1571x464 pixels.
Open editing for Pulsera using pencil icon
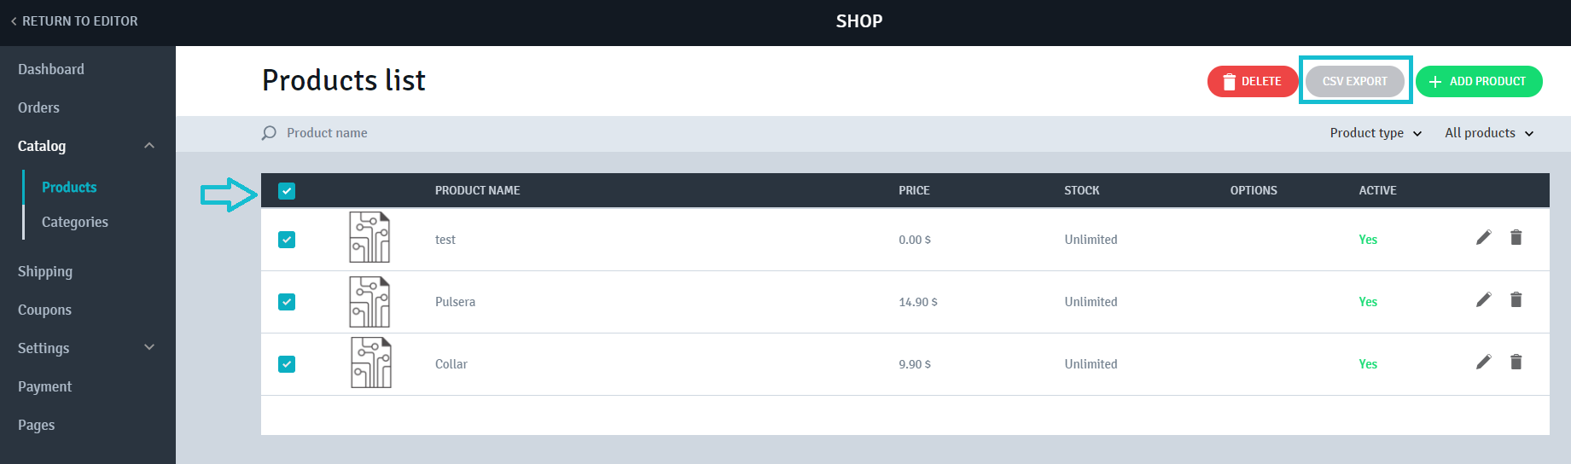coord(1484,299)
